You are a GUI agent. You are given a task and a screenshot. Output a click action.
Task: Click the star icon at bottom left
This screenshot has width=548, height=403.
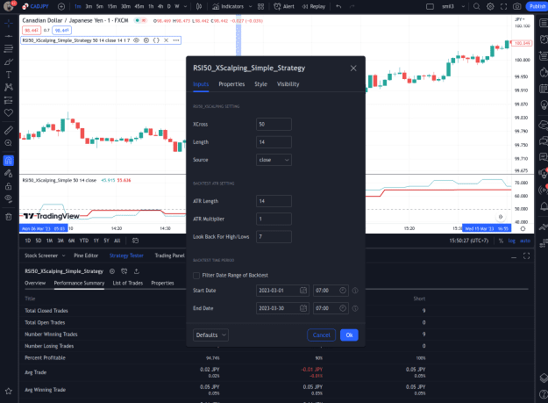tap(9, 391)
